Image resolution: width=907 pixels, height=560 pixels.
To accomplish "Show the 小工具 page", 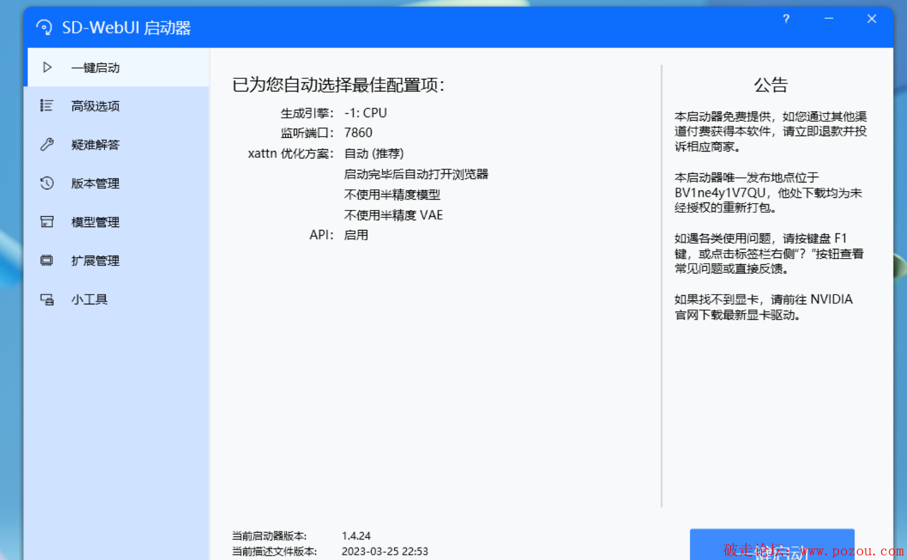I will click(x=89, y=300).
